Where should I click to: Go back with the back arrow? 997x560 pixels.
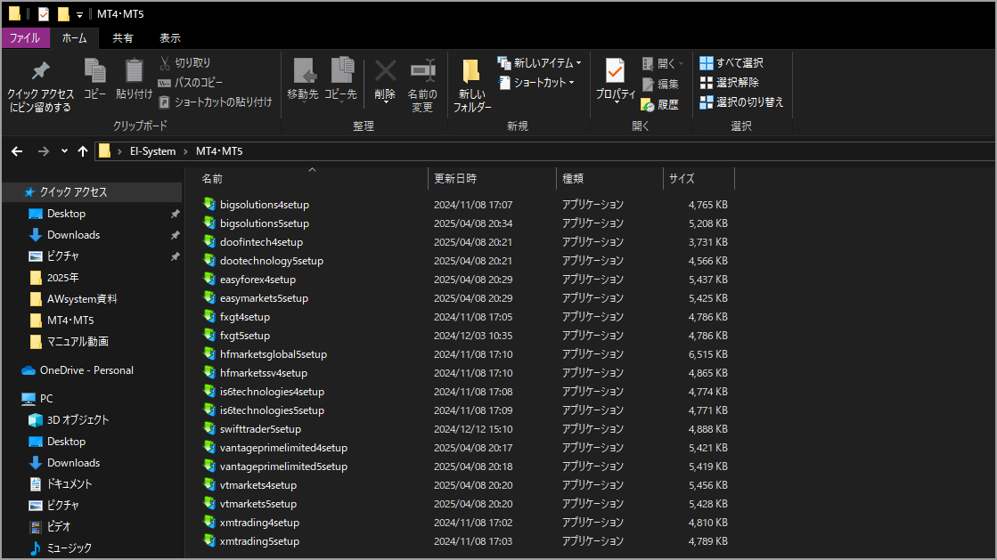coord(17,151)
